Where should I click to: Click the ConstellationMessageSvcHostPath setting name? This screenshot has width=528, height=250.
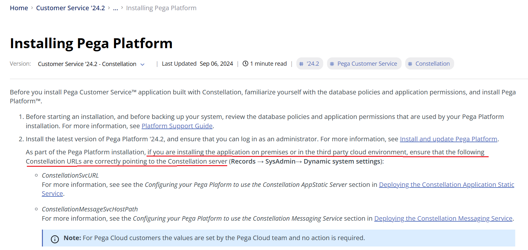pos(90,209)
